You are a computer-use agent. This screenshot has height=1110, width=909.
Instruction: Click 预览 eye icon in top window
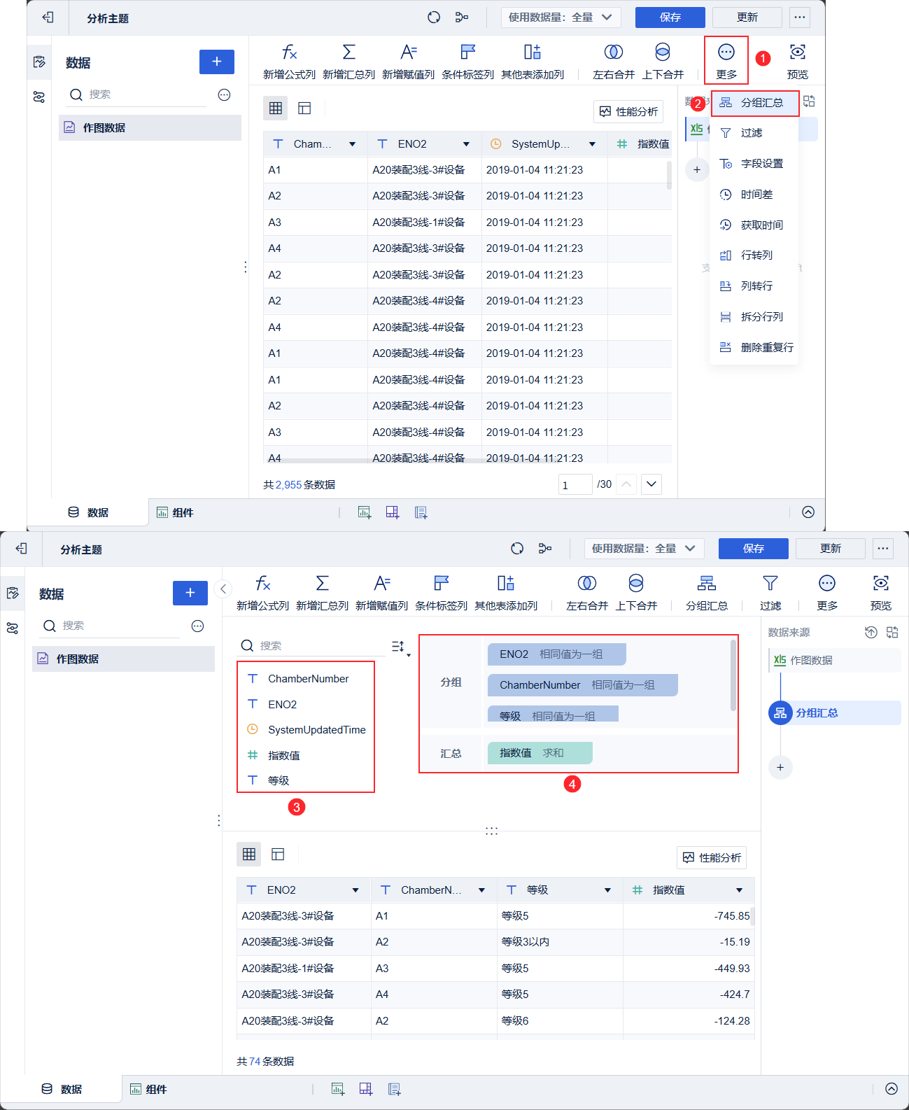(797, 52)
